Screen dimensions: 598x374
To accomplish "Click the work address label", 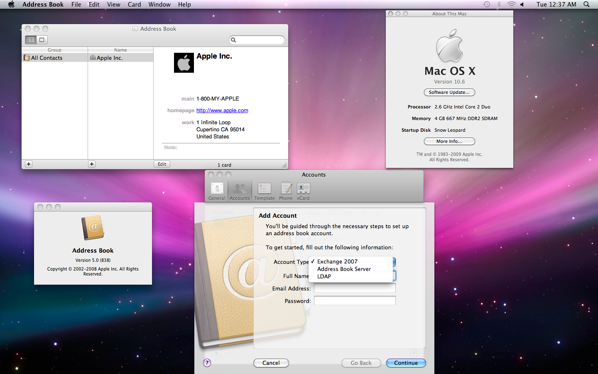I will (188, 122).
